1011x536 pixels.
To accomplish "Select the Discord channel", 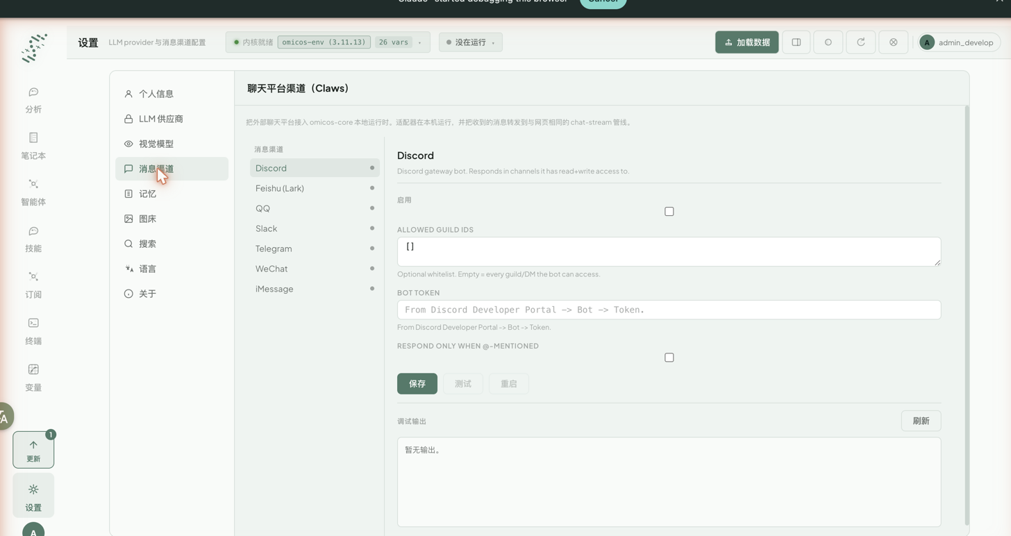I will 315,168.
